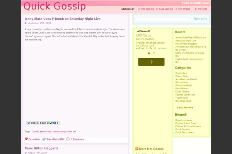Open the Kardashian category
The image size is (232, 154).
[181, 82]
